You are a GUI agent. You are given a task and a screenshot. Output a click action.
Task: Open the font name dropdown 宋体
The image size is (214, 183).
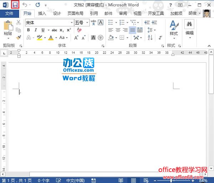[x=72, y=22]
